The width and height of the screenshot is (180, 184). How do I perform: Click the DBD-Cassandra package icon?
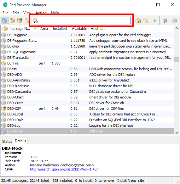pos(4,92)
